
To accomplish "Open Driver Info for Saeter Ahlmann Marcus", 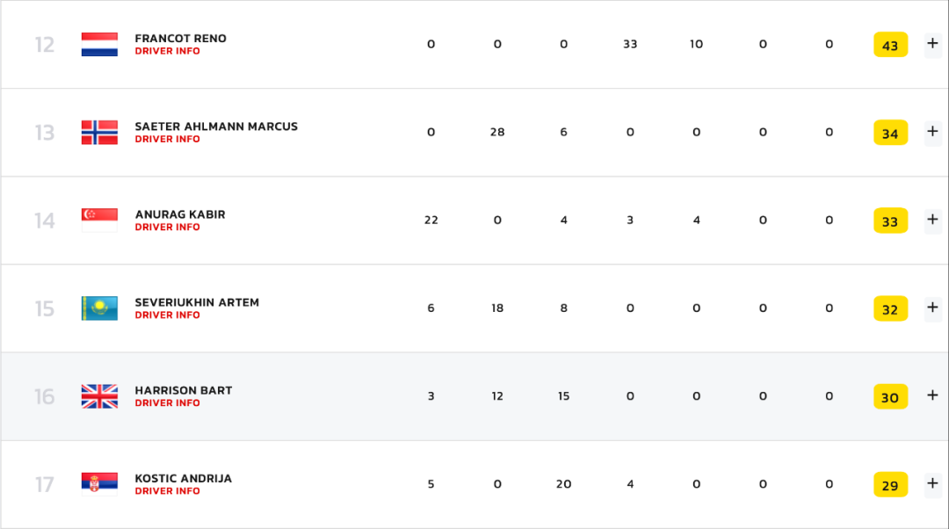I will click(x=168, y=139).
